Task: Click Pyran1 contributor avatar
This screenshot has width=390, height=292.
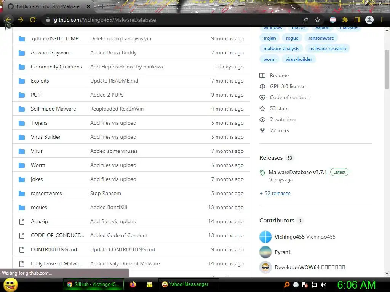Action: click(265, 252)
